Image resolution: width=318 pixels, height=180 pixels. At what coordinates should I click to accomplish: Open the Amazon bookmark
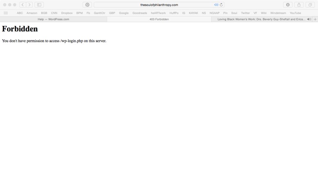click(32, 13)
